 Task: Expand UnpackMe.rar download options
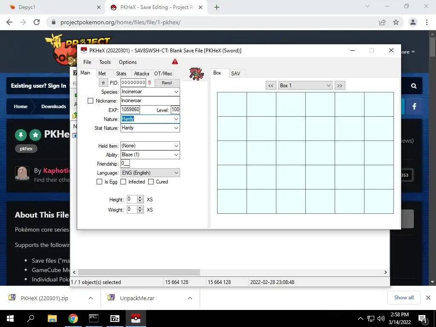tap(190, 298)
